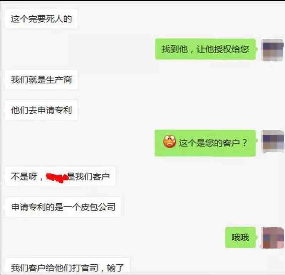
Task: Select the '我们就是生产商' message bubble
Action: pyautogui.click(x=41, y=80)
